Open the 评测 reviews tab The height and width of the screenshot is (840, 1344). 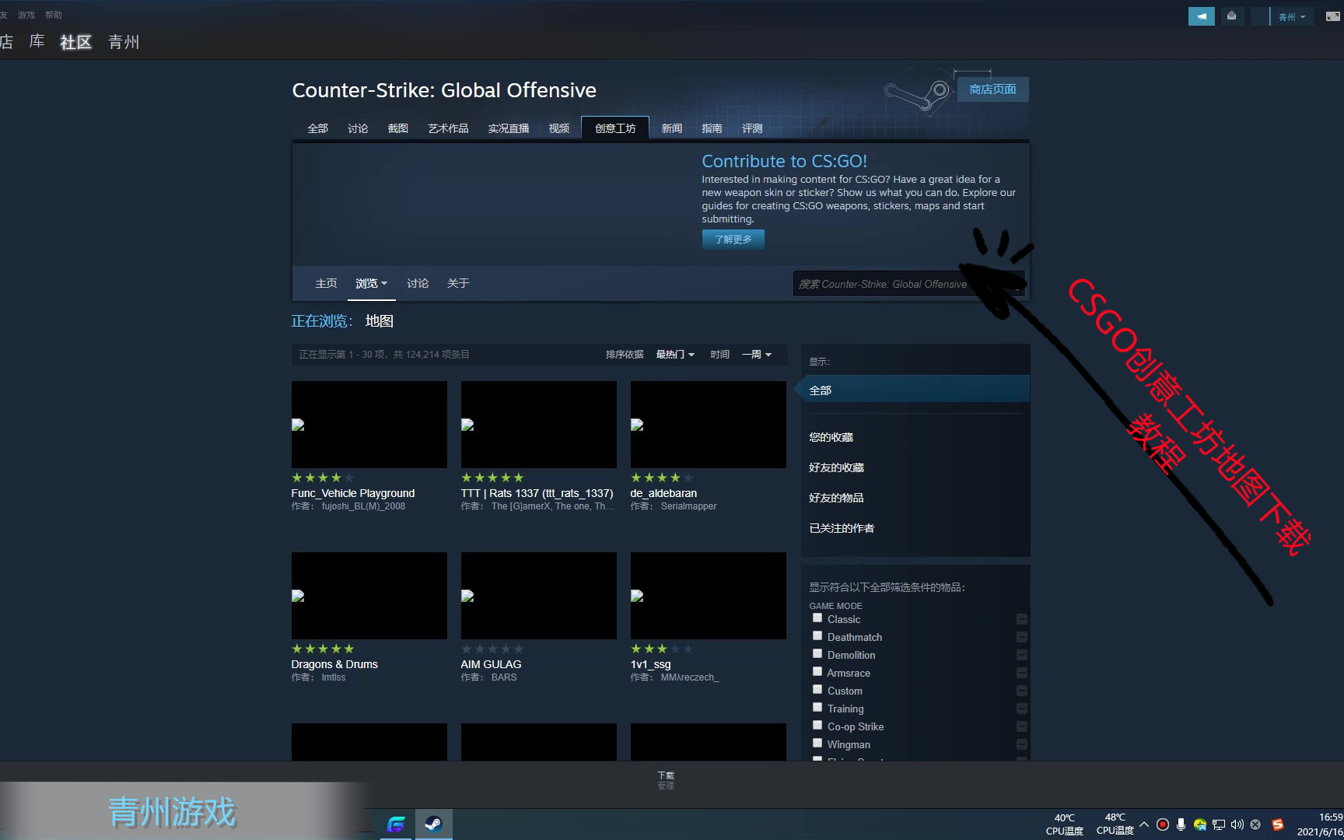pos(752,128)
